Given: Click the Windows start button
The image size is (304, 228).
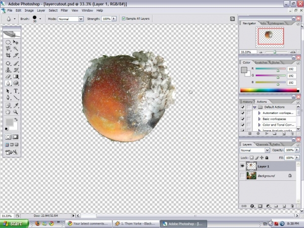Looking at the screenshot, I should pos(14,224).
